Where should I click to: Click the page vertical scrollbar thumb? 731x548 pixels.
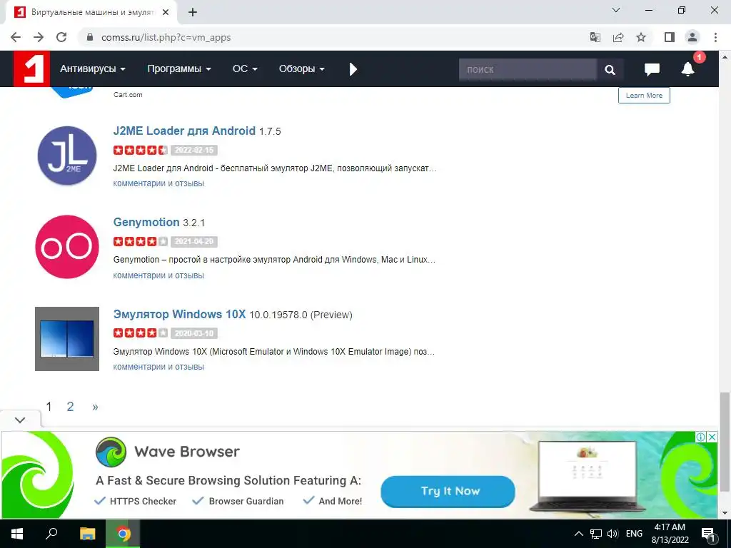[725, 441]
